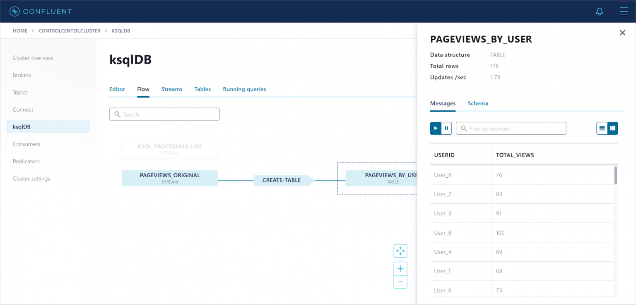Go to the Running queries tab
This screenshot has height=305, width=636.
coord(244,89)
